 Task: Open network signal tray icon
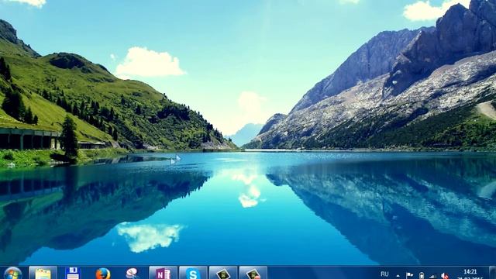pyautogui.click(x=433, y=276)
